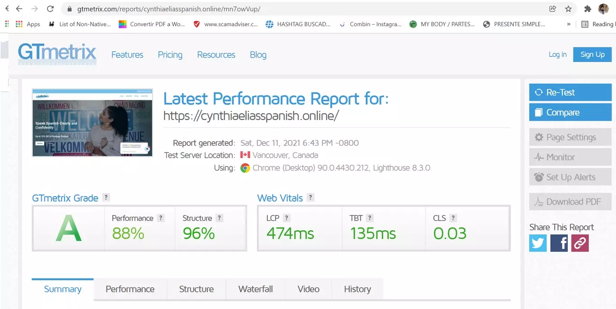Image resolution: width=616 pixels, height=309 pixels.
Task: Click Set Up Alerts
Action: click(570, 177)
